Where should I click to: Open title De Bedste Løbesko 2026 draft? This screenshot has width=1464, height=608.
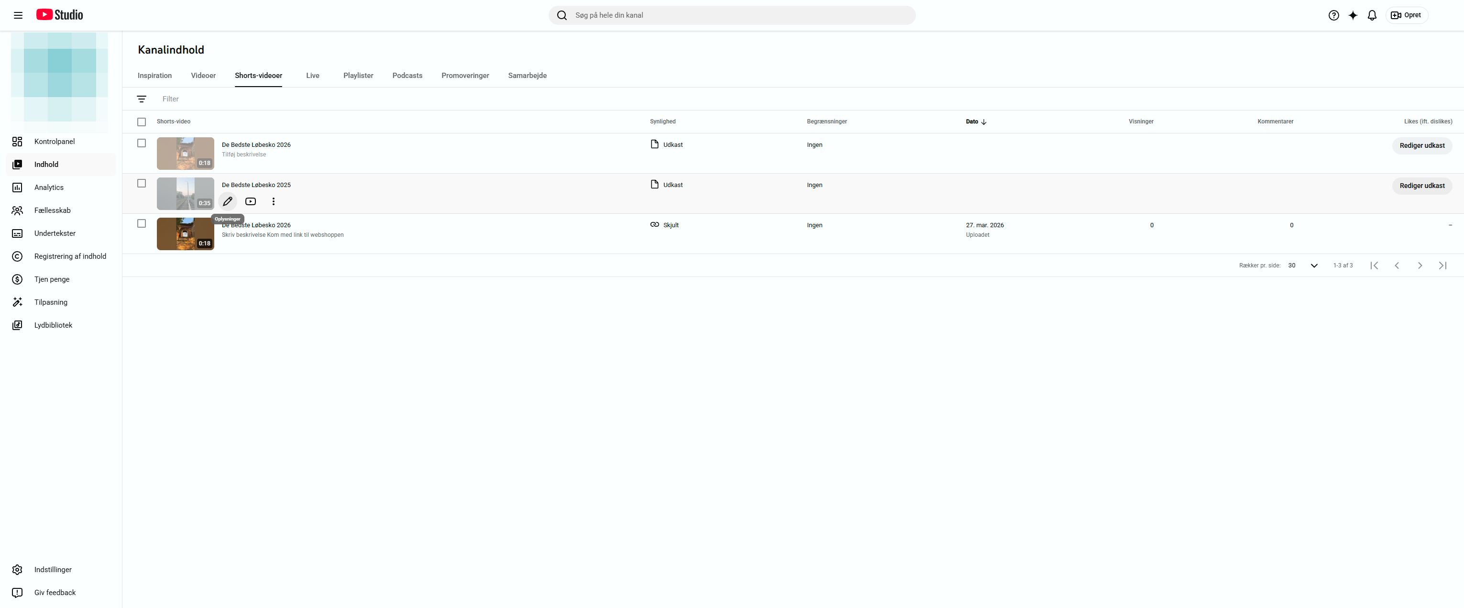point(256,145)
